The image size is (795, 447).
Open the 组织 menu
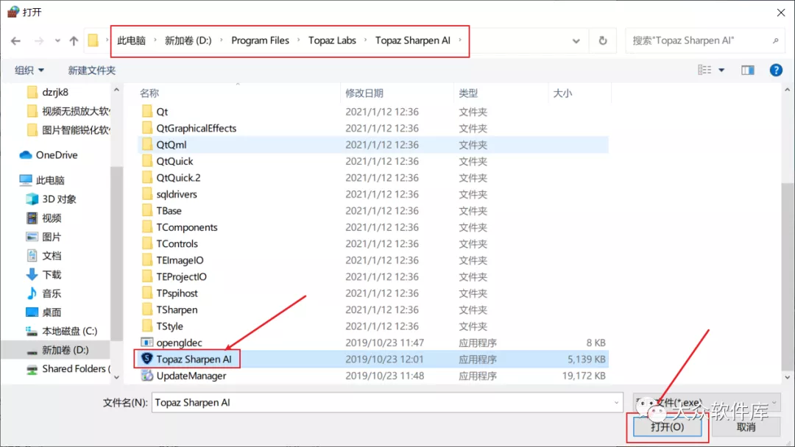(29, 70)
